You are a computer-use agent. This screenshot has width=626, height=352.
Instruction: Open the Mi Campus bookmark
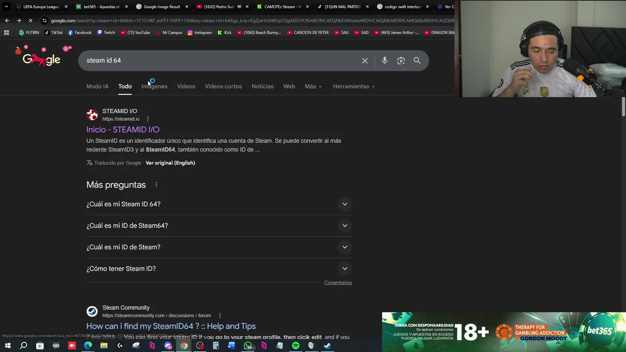click(x=169, y=33)
